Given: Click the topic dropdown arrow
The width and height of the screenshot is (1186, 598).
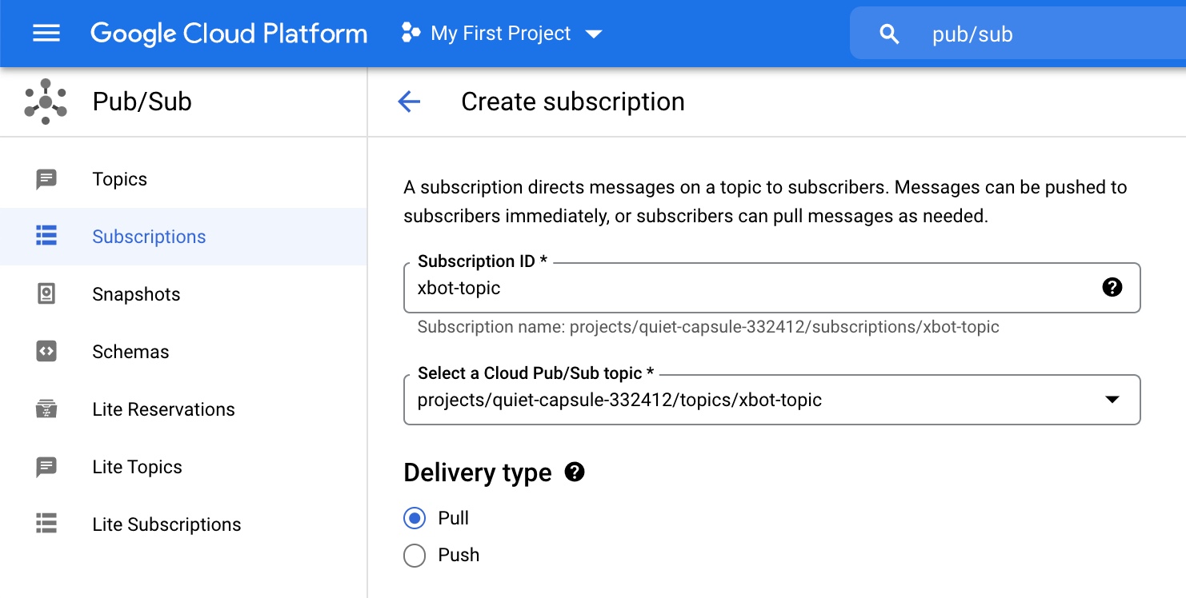Looking at the screenshot, I should pos(1112,400).
